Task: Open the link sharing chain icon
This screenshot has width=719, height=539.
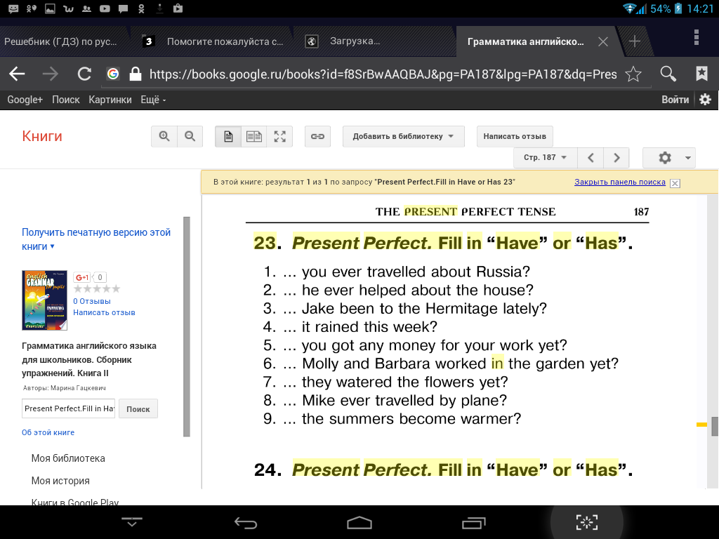Action: point(317,137)
